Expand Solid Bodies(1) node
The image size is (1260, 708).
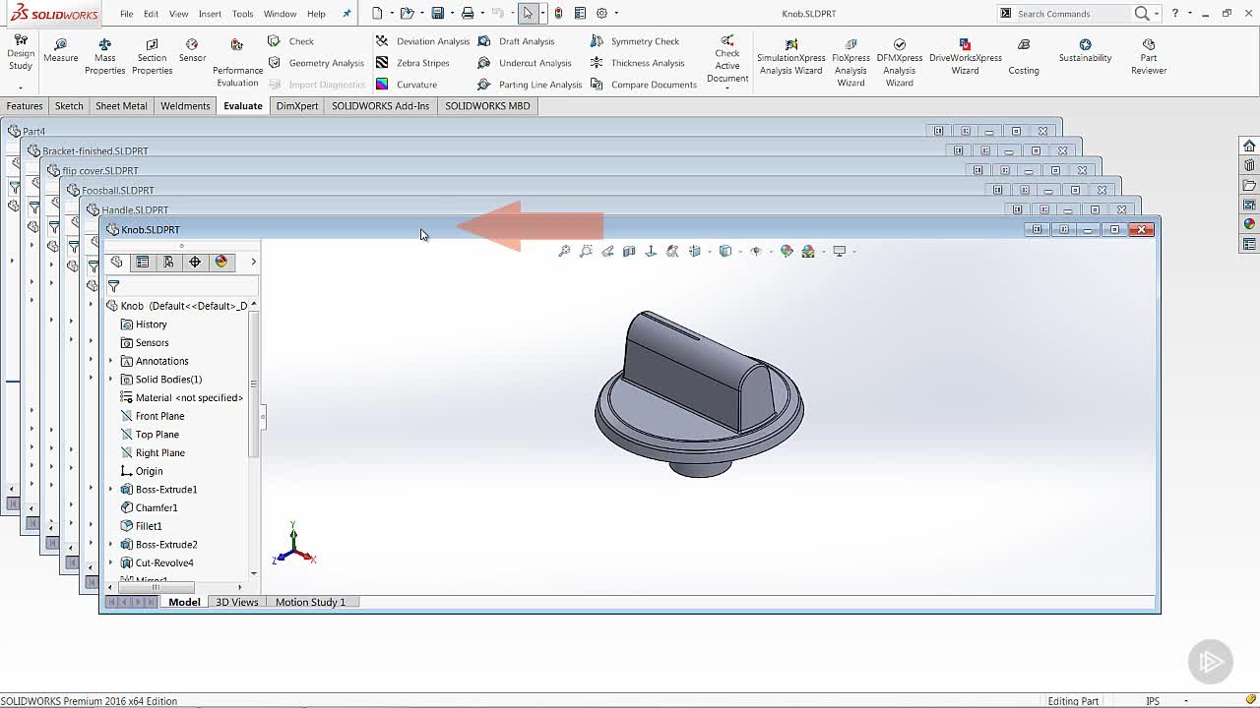click(x=111, y=380)
